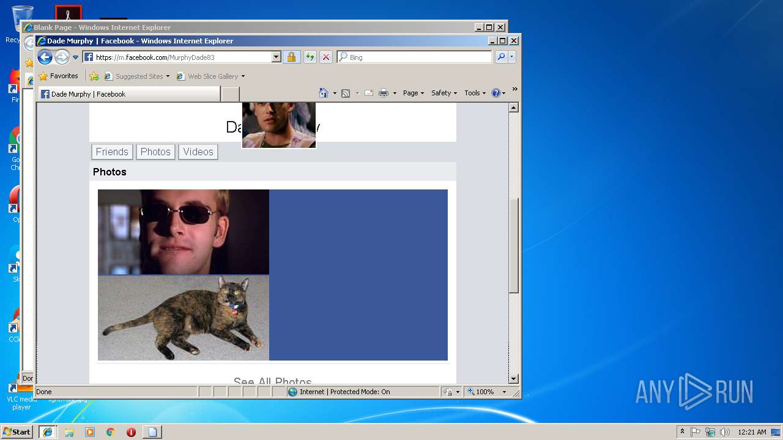Open the Tools menu
The image size is (783, 440).
[x=475, y=93]
